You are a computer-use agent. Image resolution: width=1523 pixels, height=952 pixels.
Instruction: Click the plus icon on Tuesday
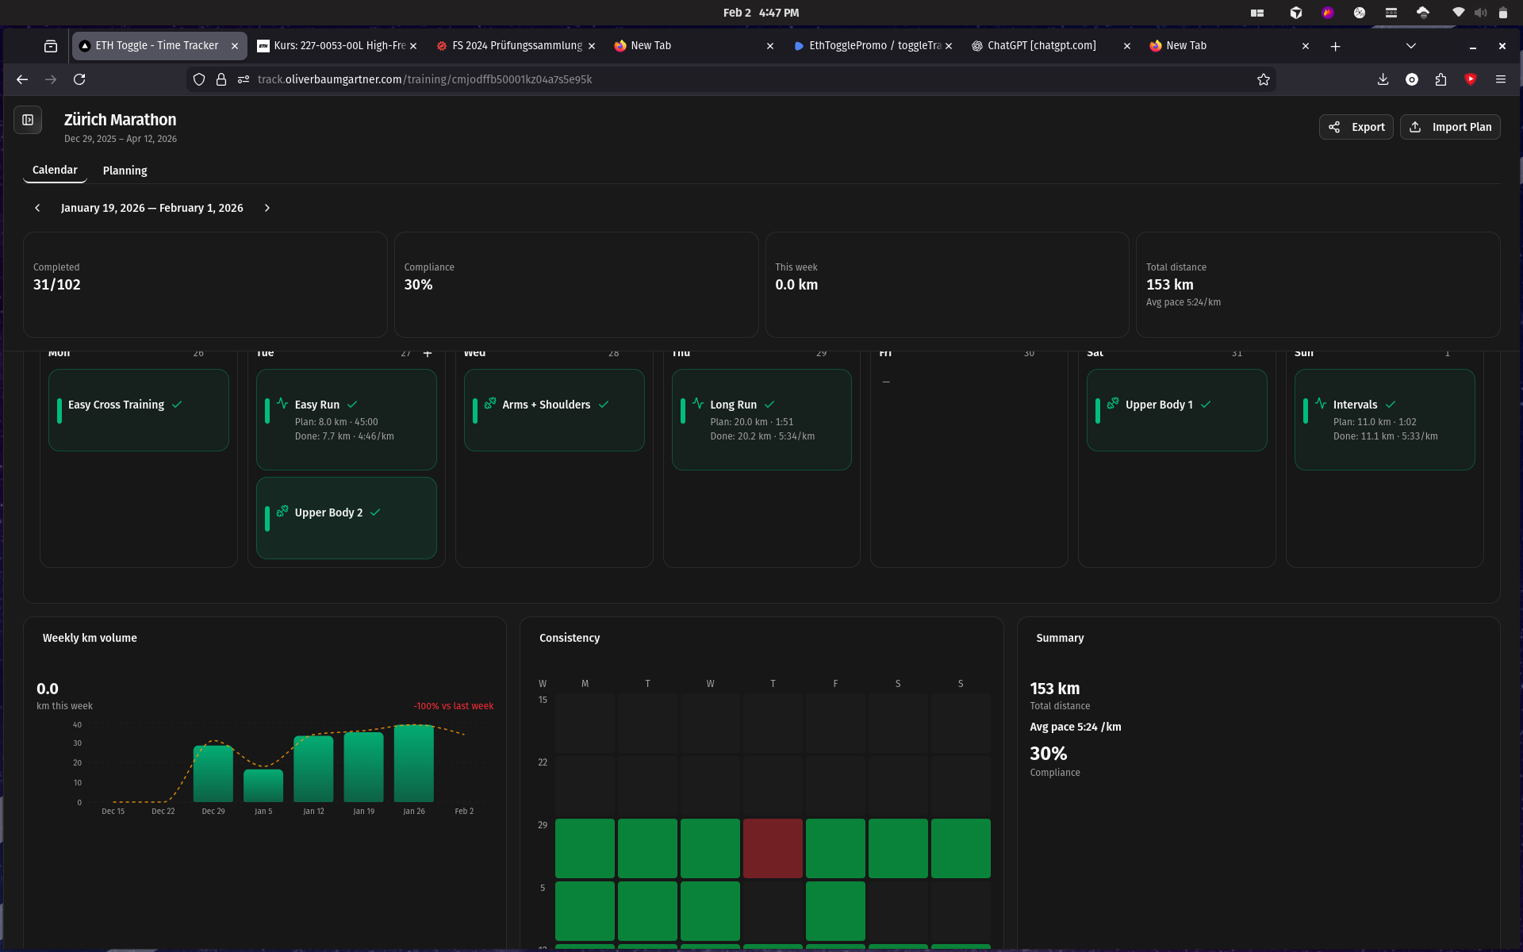428,354
